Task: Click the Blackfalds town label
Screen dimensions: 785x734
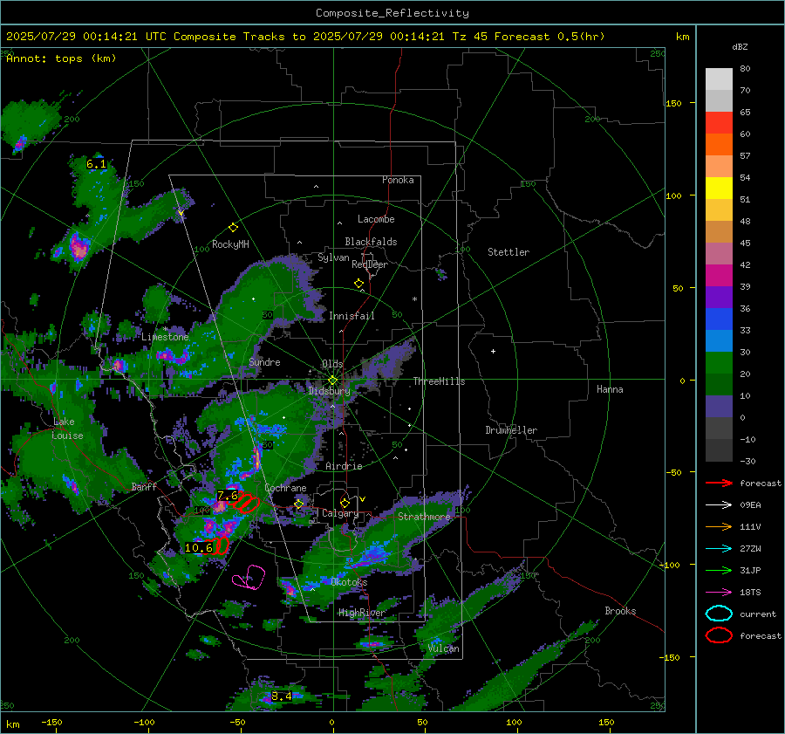Action: pos(371,242)
